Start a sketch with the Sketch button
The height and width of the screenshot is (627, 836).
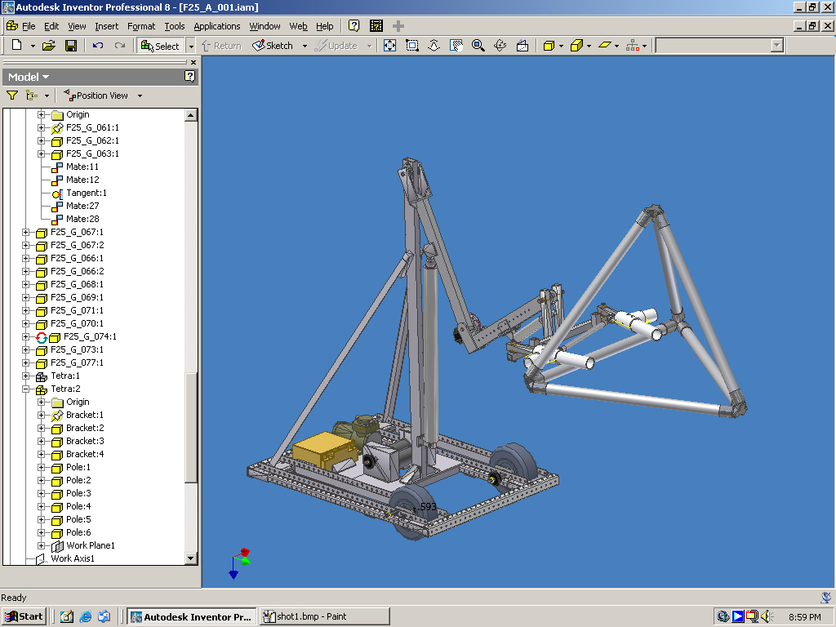click(x=273, y=46)
